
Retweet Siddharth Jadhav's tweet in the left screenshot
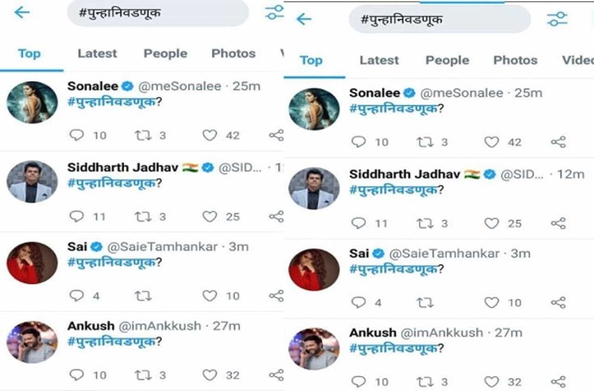pos(143,216)
